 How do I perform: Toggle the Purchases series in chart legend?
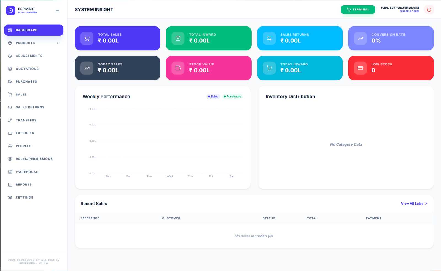(x=232, y=97)
